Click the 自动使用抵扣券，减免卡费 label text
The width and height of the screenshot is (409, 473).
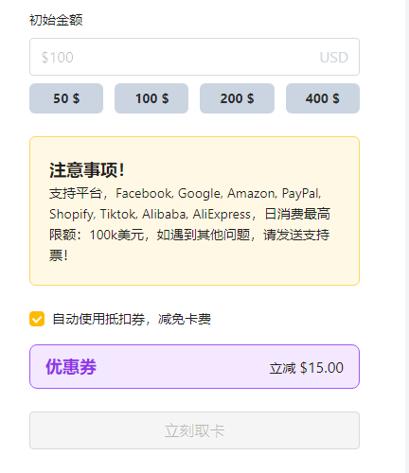132,319
